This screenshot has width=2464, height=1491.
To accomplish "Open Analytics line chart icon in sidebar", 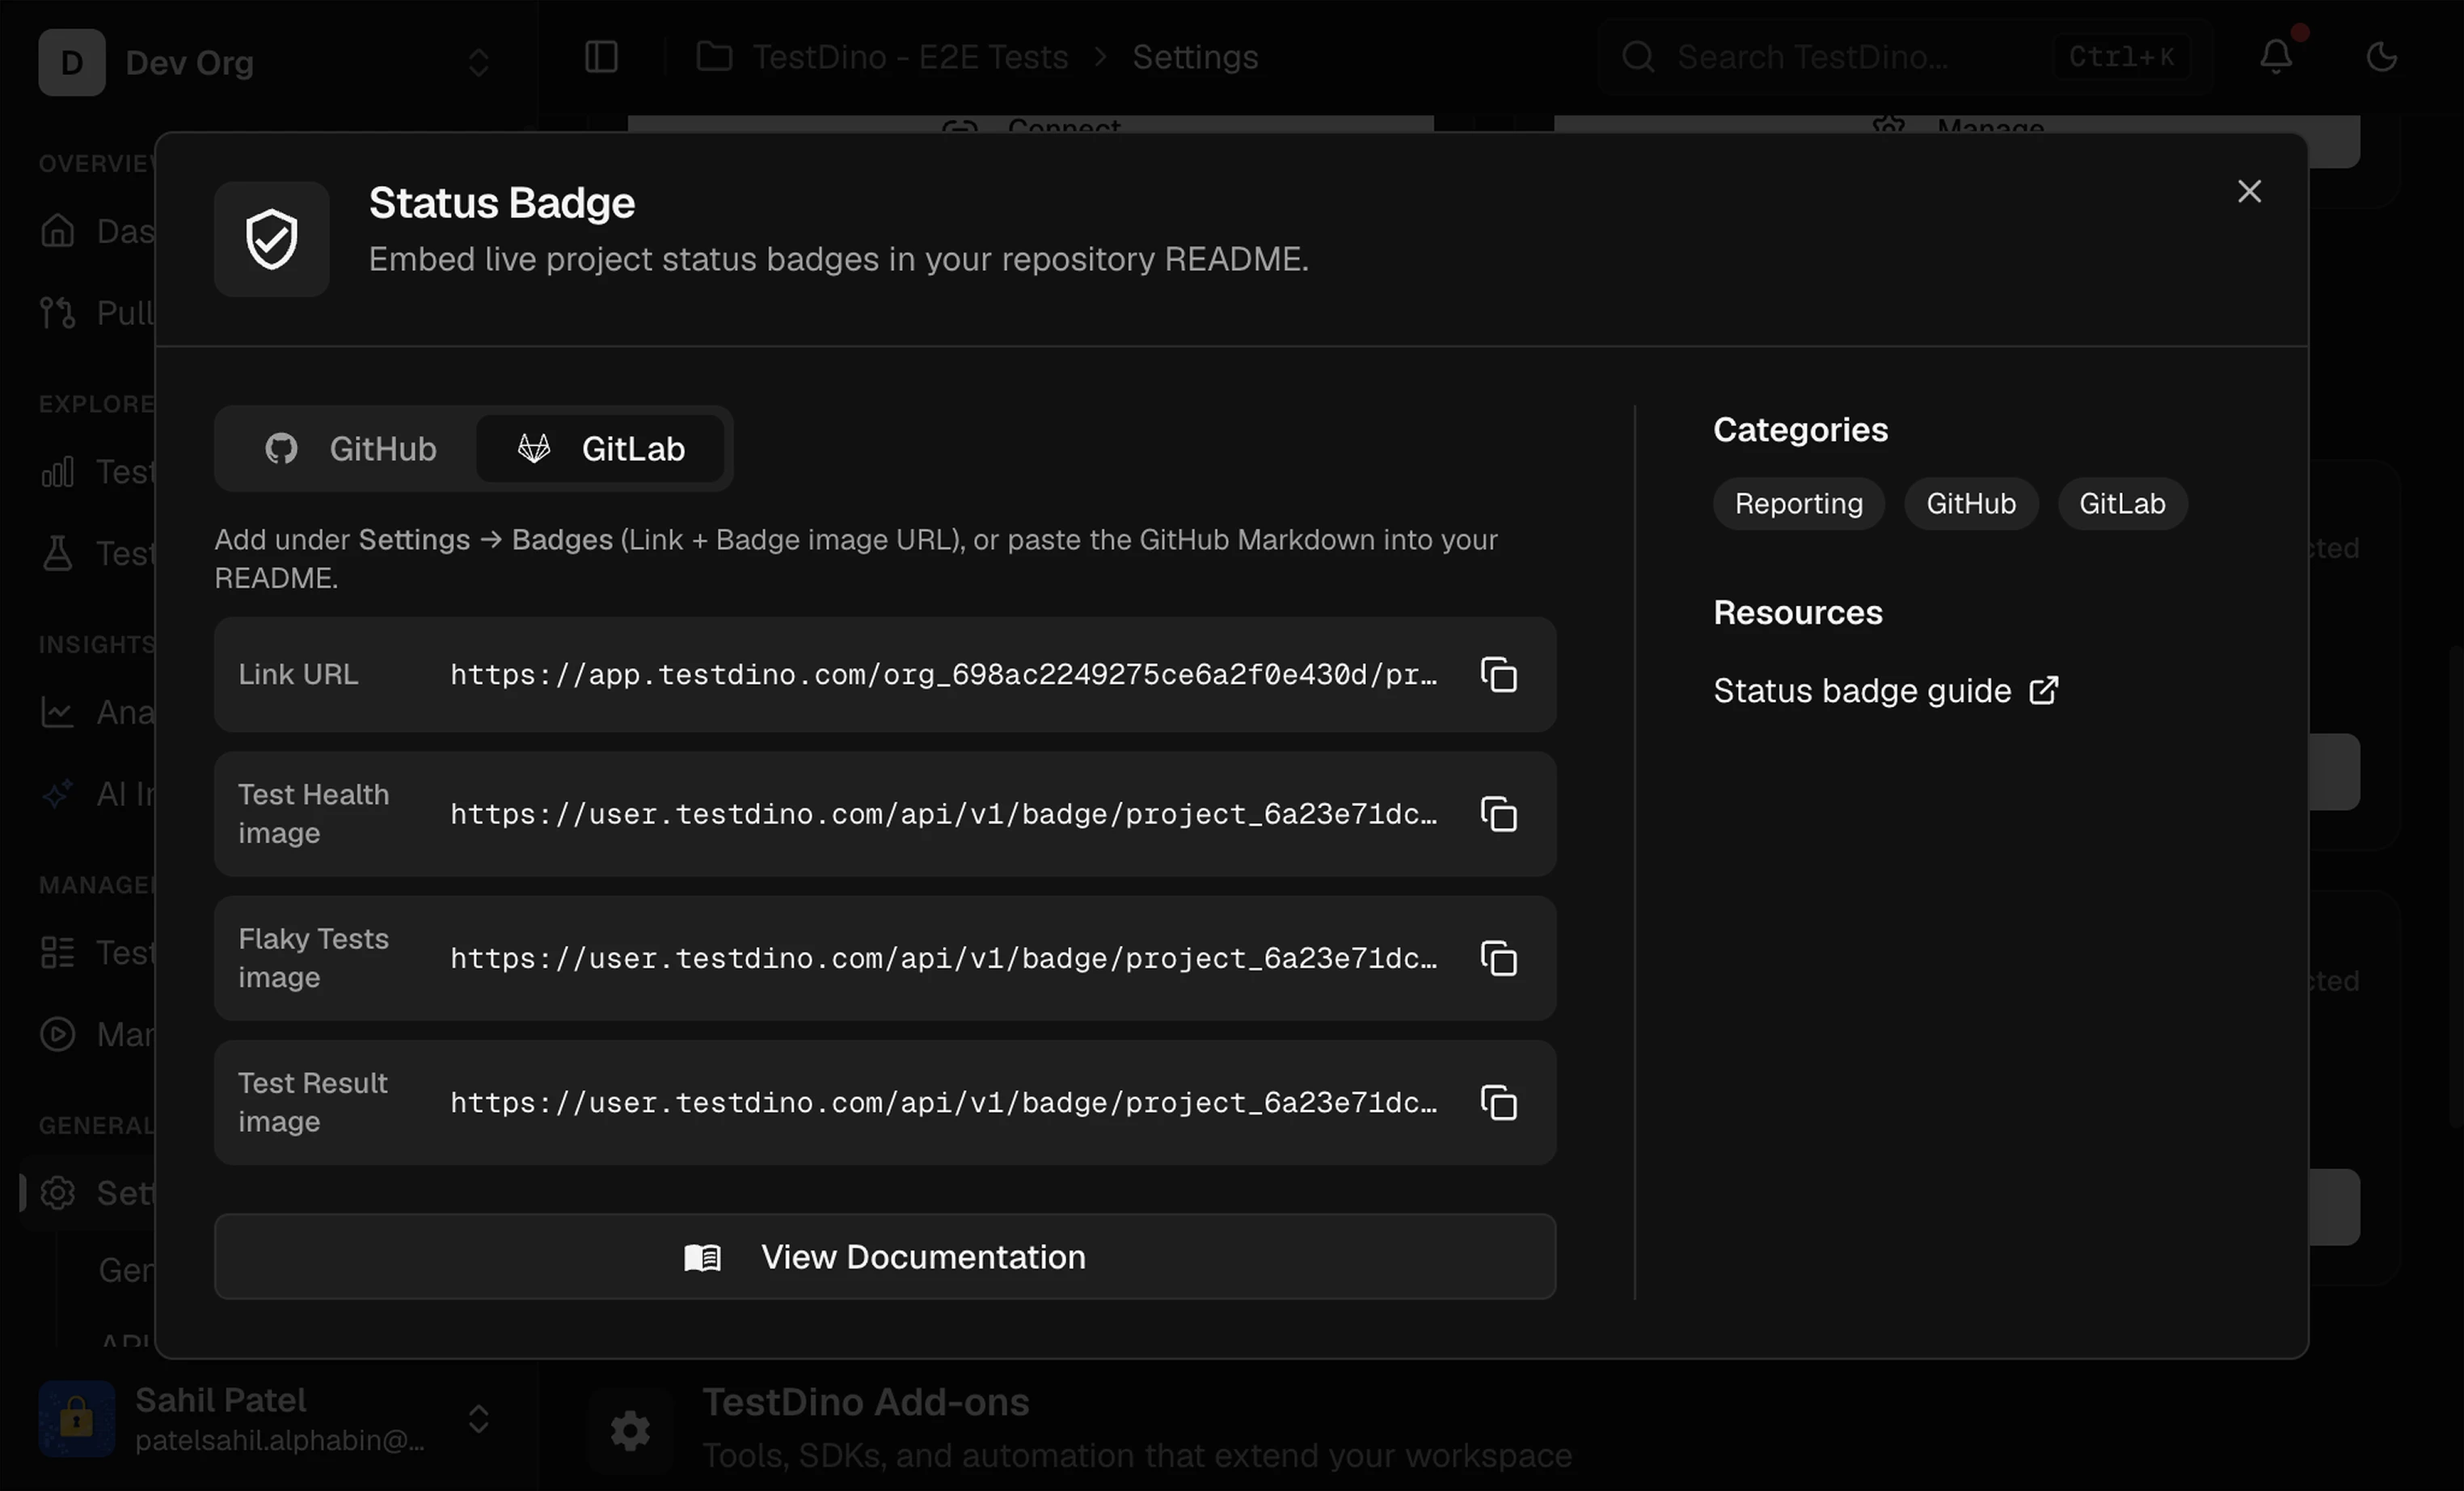I will tap(57, 712).
